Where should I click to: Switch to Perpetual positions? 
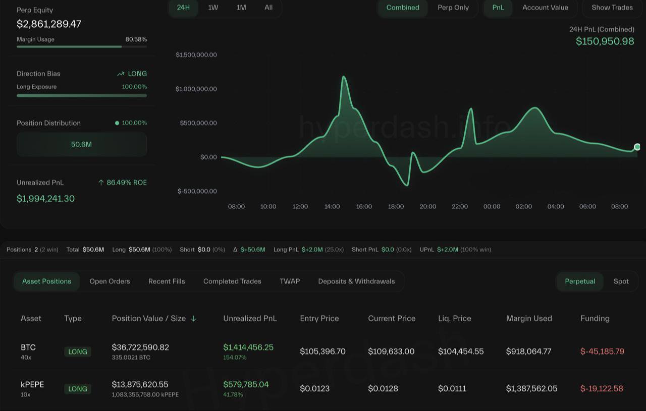pos(580,281)
